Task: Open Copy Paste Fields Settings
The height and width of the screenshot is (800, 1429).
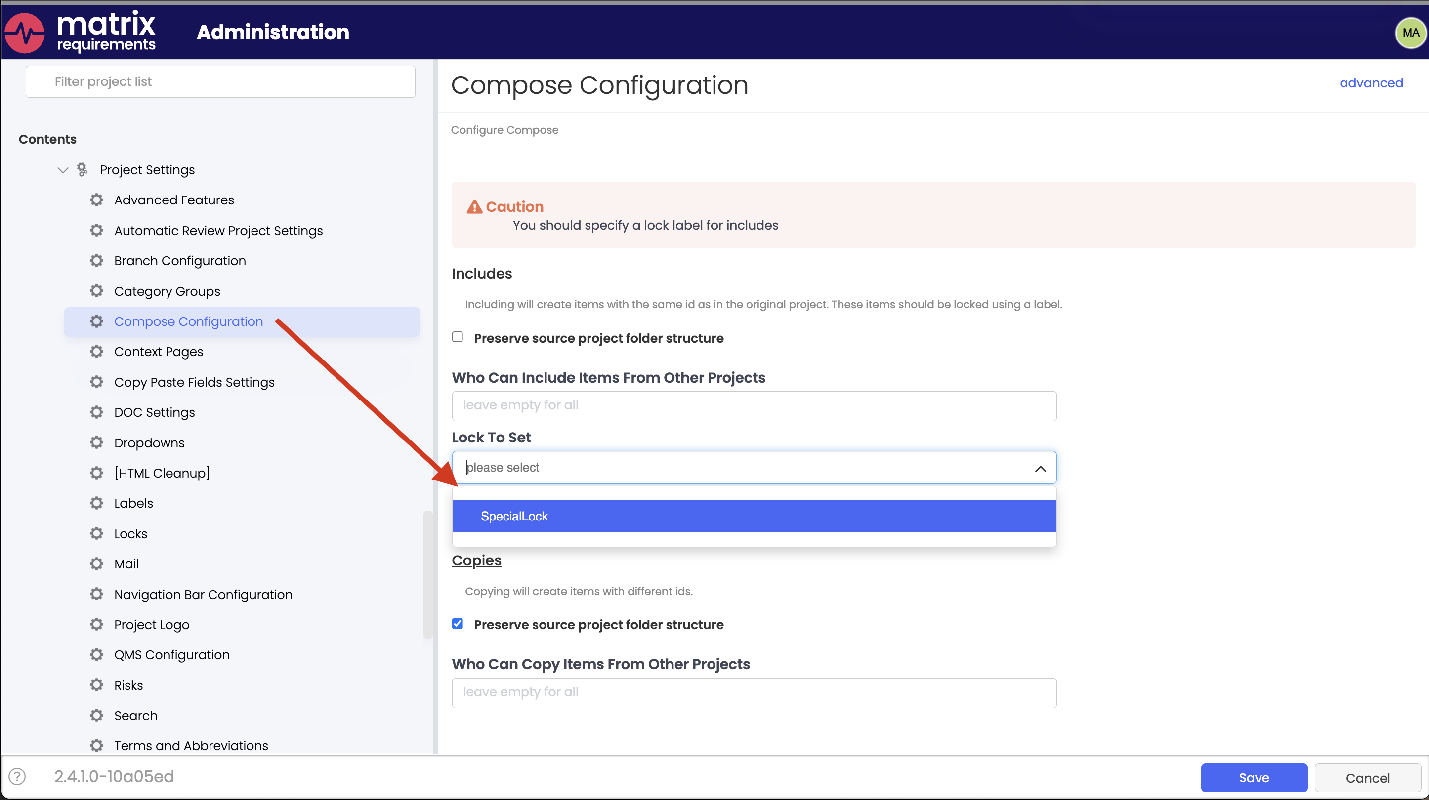Action: point(194,382)
